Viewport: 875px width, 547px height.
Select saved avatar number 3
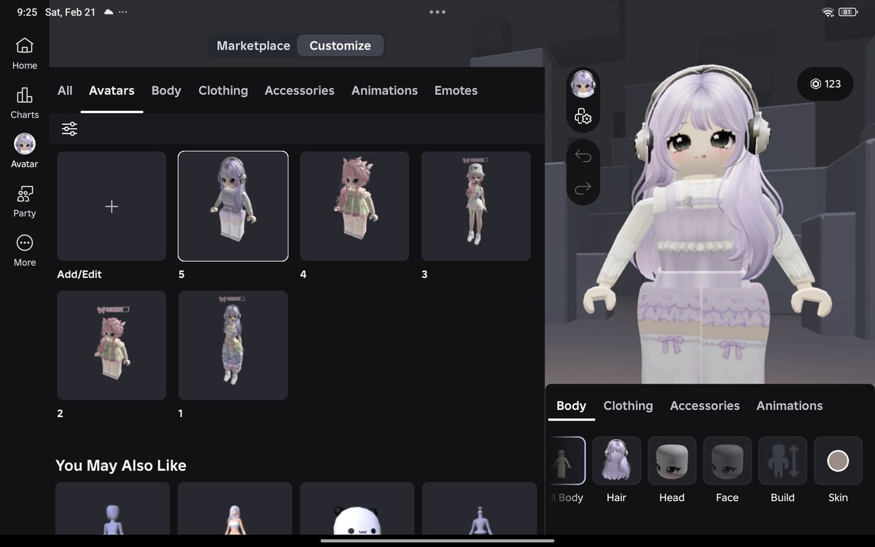pyautogui.click(x=476, y=206)
